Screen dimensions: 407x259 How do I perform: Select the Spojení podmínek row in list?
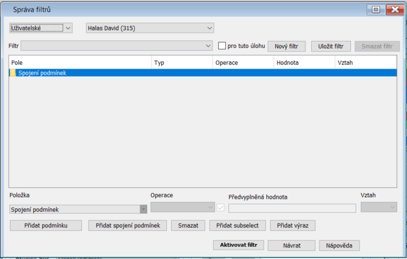pos(175,73)
